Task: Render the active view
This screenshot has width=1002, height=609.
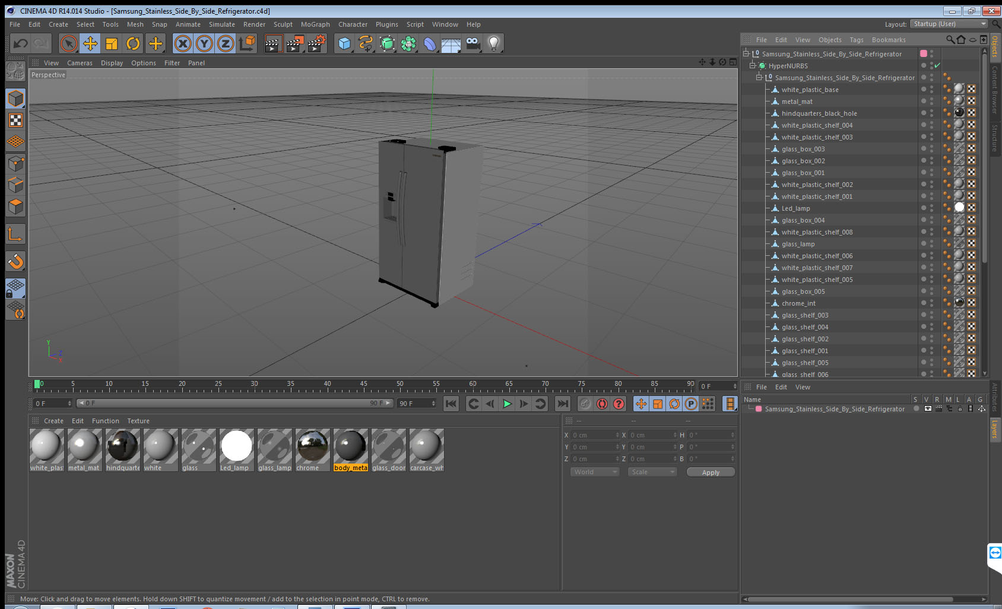Action: pyautogui.click(x=272, y=43)
